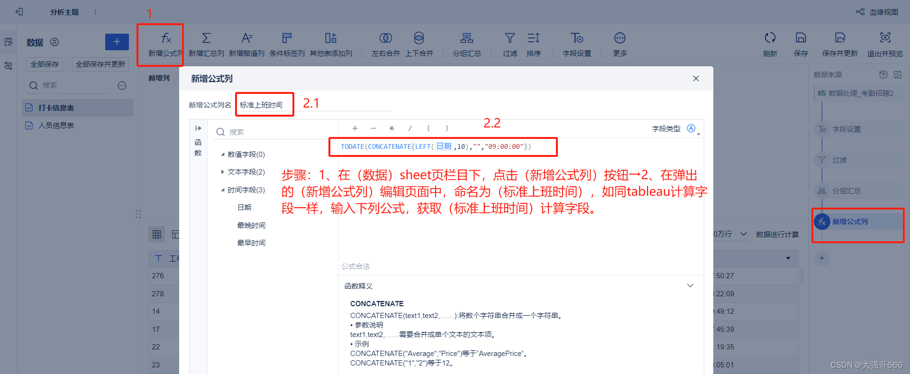Screen dimensions: 910x374
Task: Click the 排序 sort icon
Action: point(534,38)
